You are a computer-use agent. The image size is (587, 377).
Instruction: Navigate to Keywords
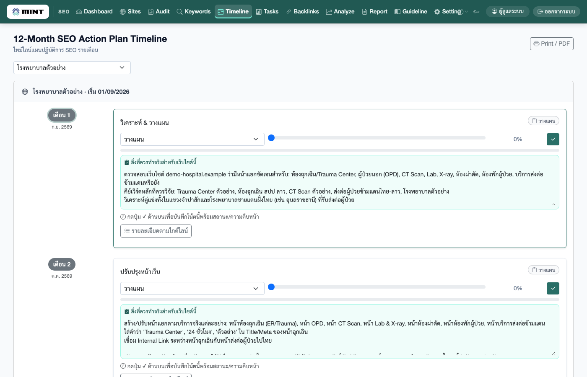[x=194, y=12]
